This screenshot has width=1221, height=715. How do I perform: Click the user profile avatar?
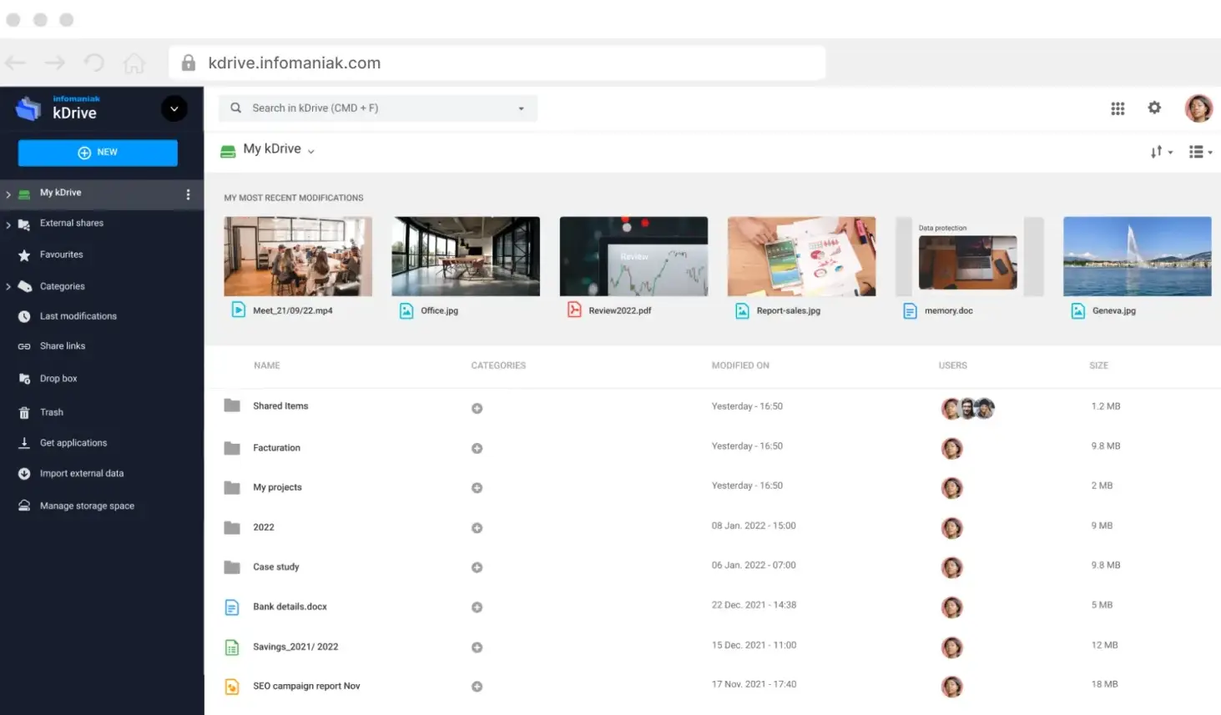[x=1198, y=108]
